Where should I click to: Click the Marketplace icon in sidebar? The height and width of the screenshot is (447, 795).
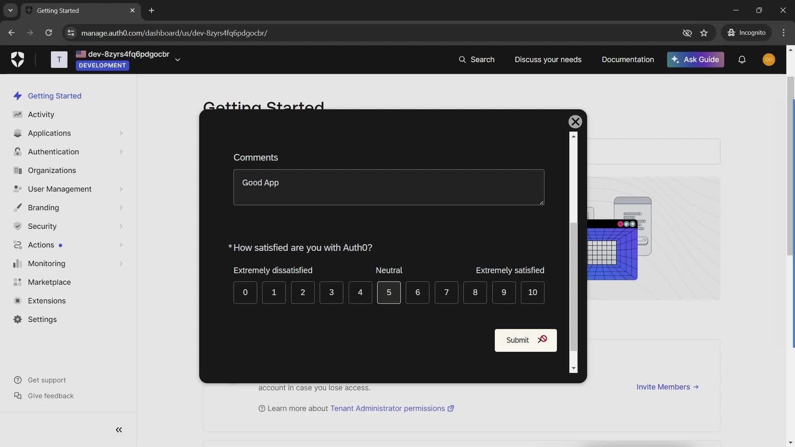(x=17, y=282)
